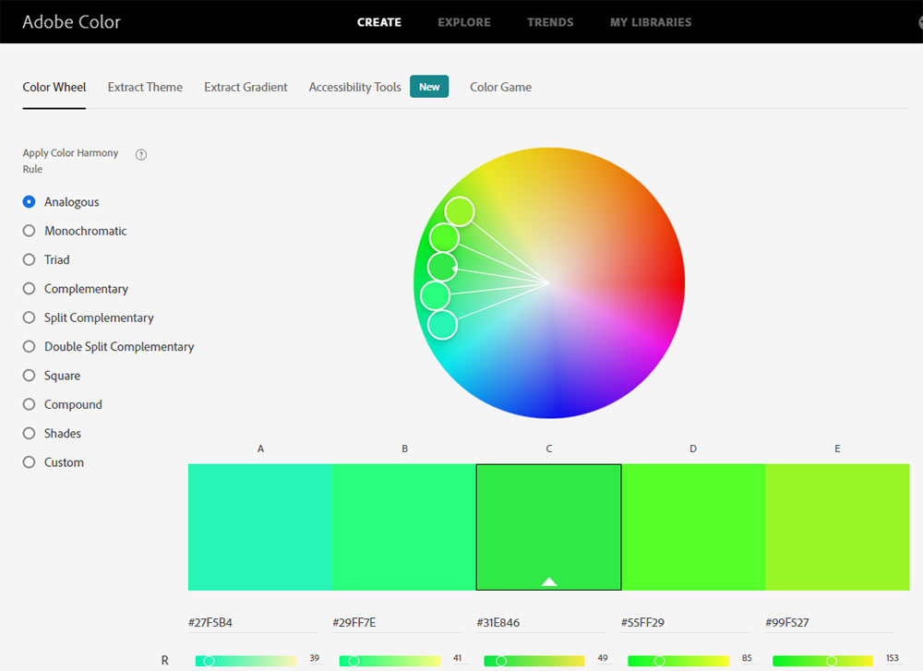Open the TRENDS section
The width and height of the screenshot is (923, 671).
click(550, 22)
